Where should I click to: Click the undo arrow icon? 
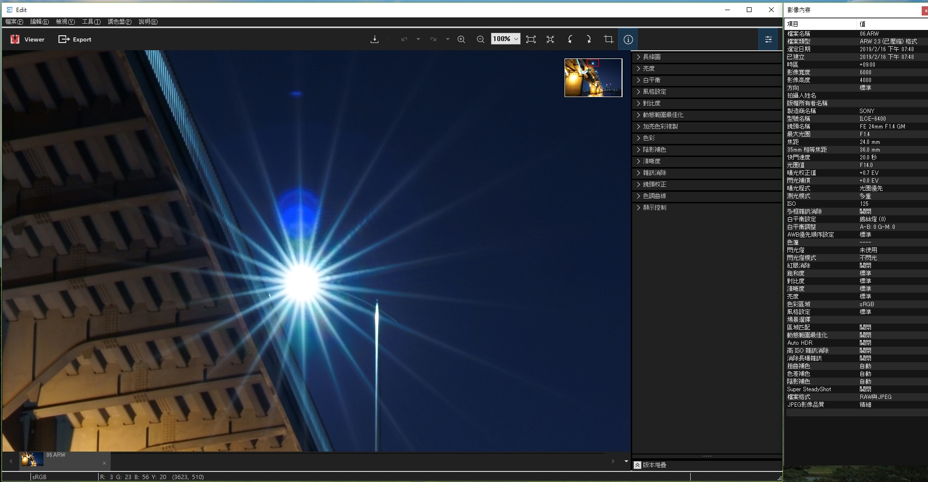point(404,40)
